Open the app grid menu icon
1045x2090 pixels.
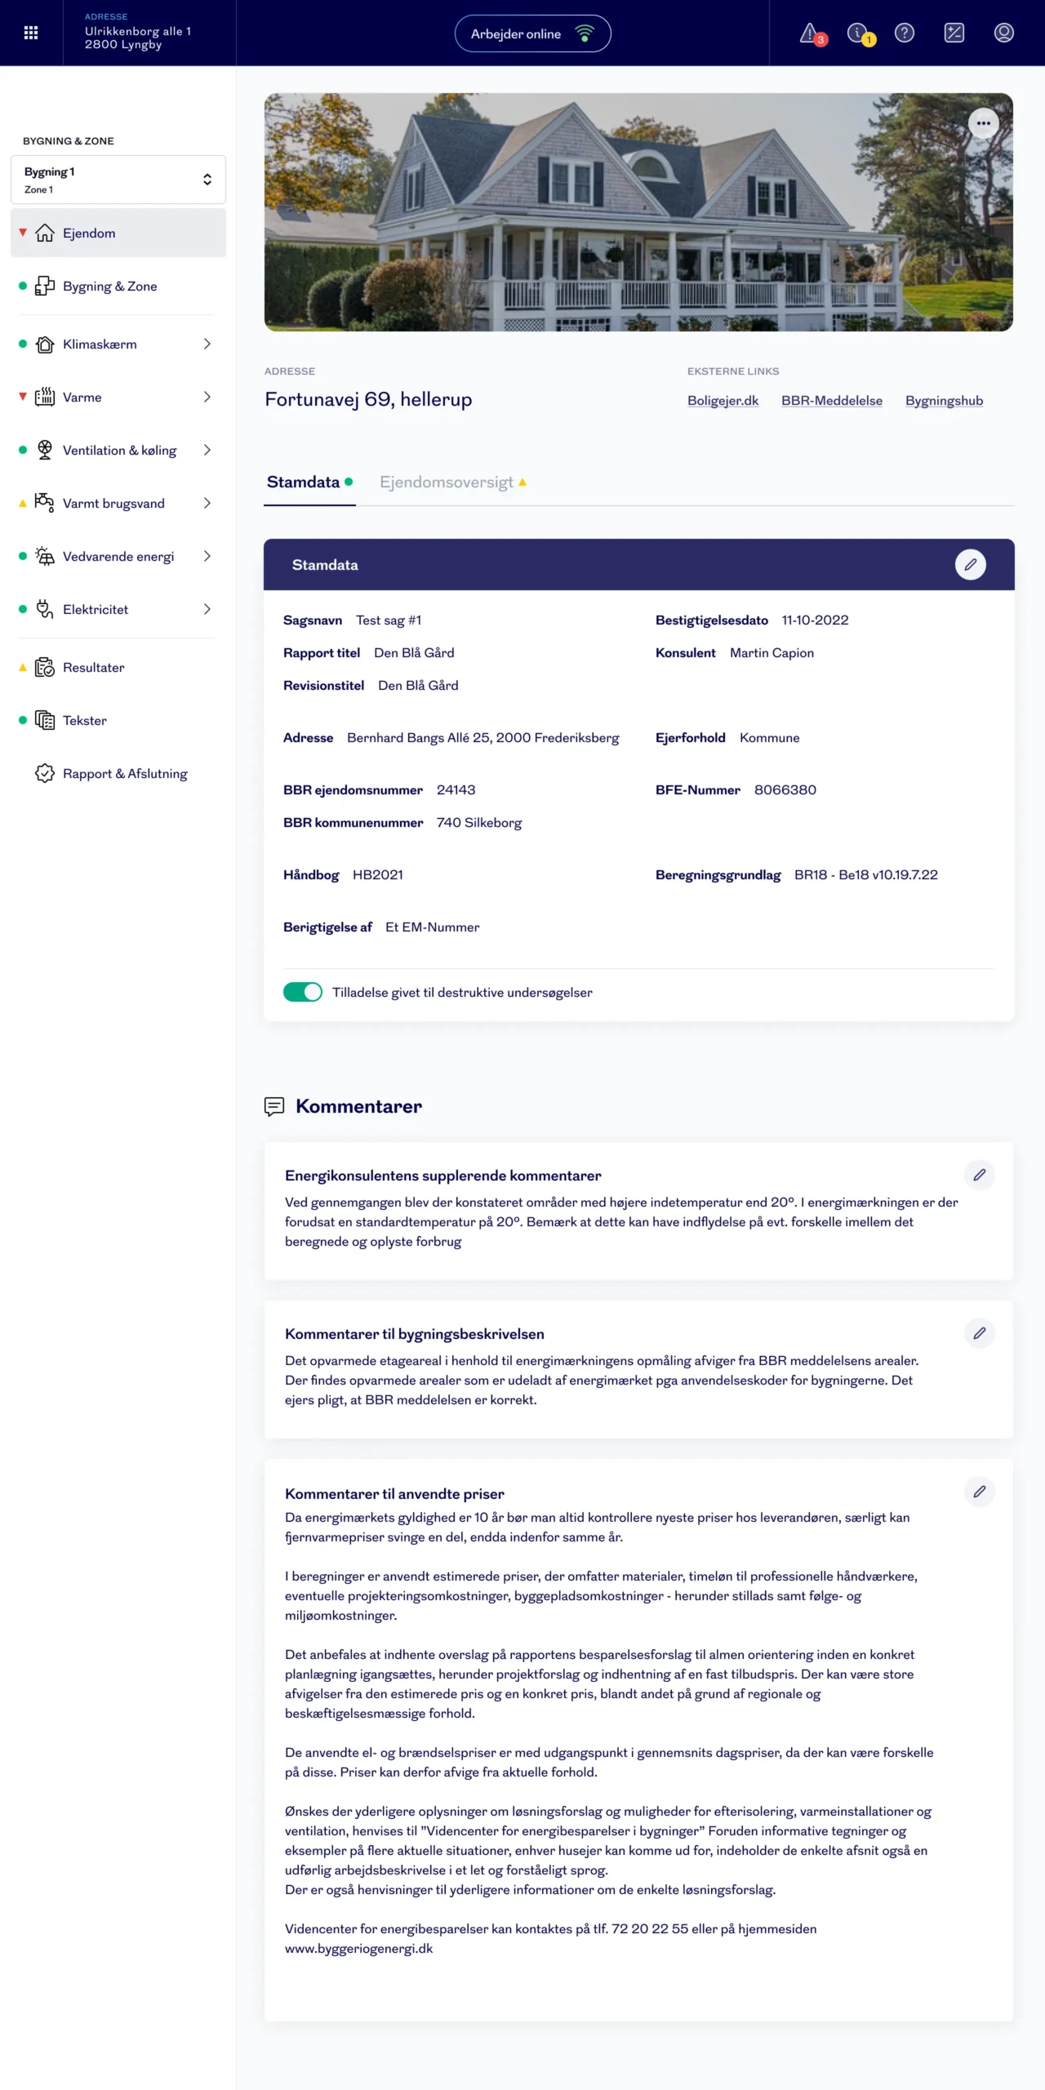(31, 33)
